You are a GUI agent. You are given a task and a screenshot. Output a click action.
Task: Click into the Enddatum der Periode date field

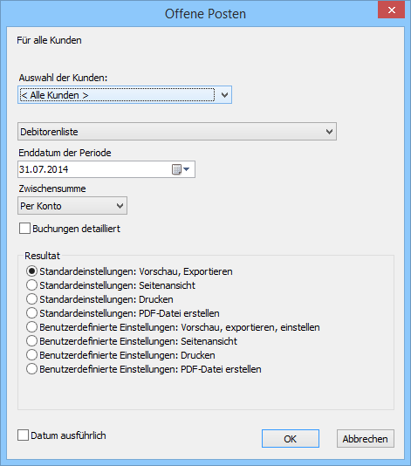point(93,169)
